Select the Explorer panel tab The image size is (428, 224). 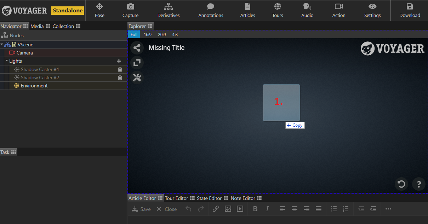(x=141, y=26)
